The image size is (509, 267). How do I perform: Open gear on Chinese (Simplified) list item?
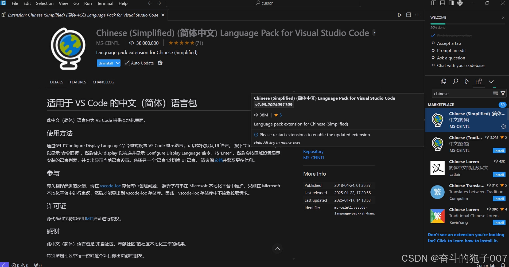(503, 127)
